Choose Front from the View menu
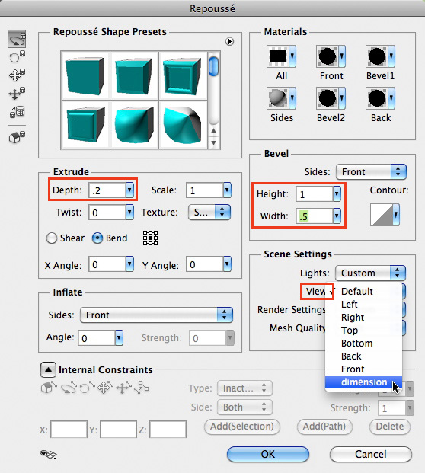The height and width of the screenshot is (473, 425). tap(363, 369)
